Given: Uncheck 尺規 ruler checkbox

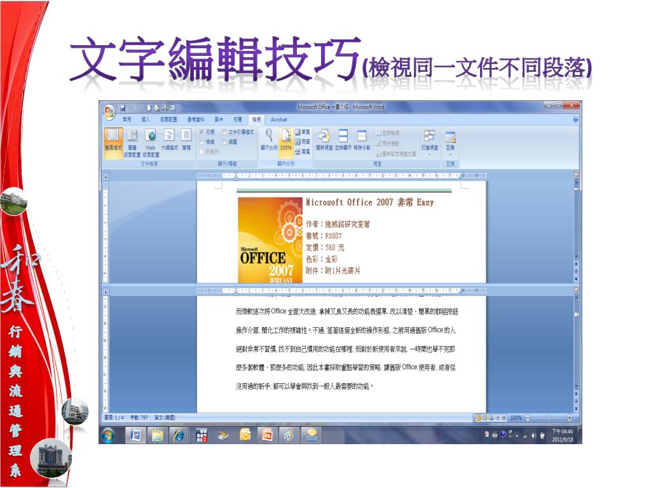Looking at the screenshot, I should 202,132.
